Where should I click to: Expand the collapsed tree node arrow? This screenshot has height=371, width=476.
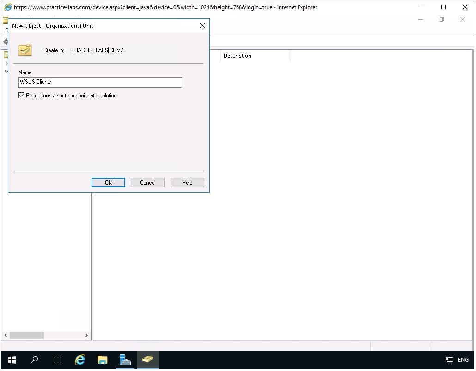pyautogui.click(x=6, y=63)
